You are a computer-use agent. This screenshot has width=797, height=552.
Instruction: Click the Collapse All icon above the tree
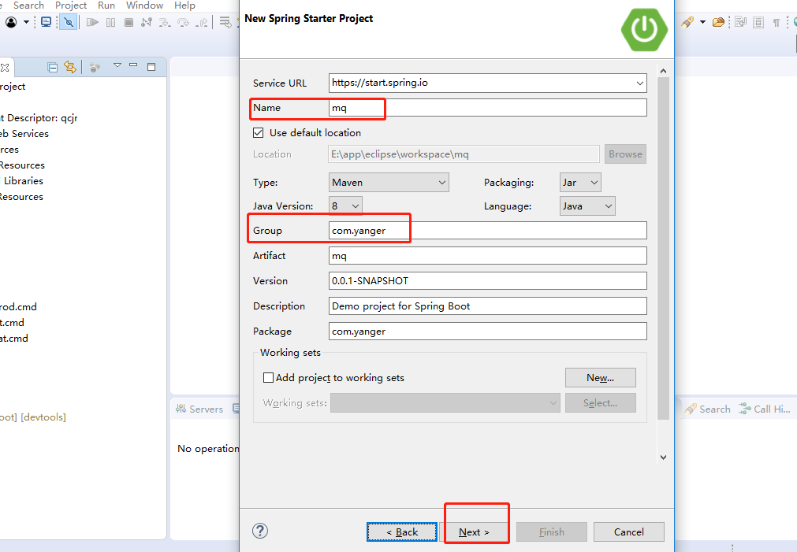point(51,67)
